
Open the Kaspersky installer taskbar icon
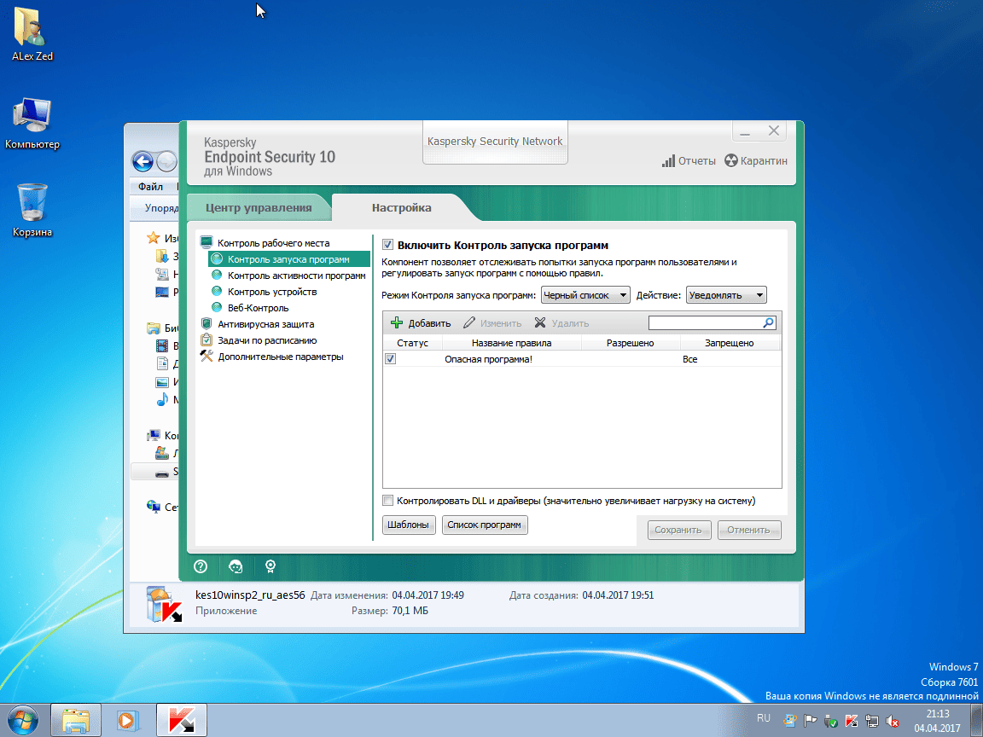pyautogui.click(x=181, y=720)
